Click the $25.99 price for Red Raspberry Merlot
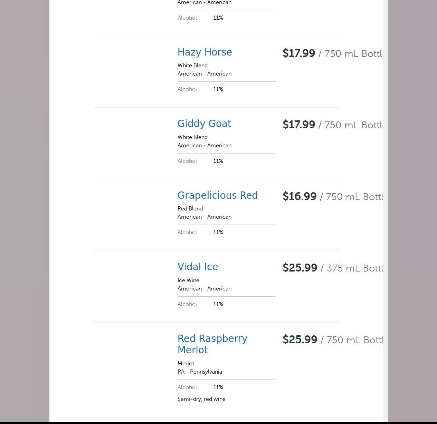 (300, 340)
